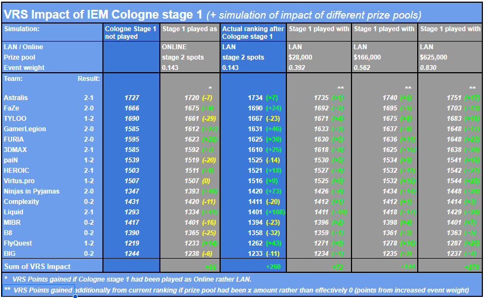484x298 pixels.
Task: Click the 'HEROIC' team name
Action: (16, 171)
